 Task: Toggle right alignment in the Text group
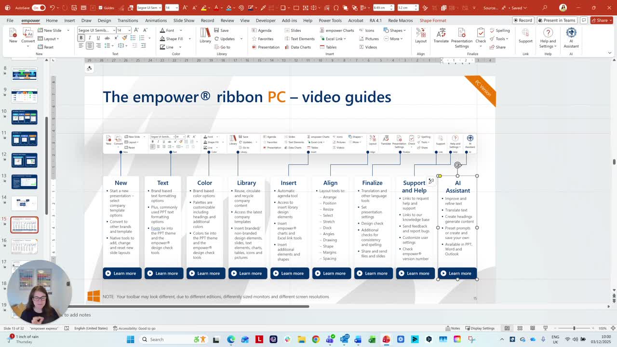click(x=98, y=46)
